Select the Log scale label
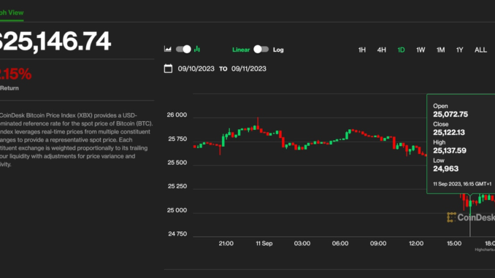 278,50
